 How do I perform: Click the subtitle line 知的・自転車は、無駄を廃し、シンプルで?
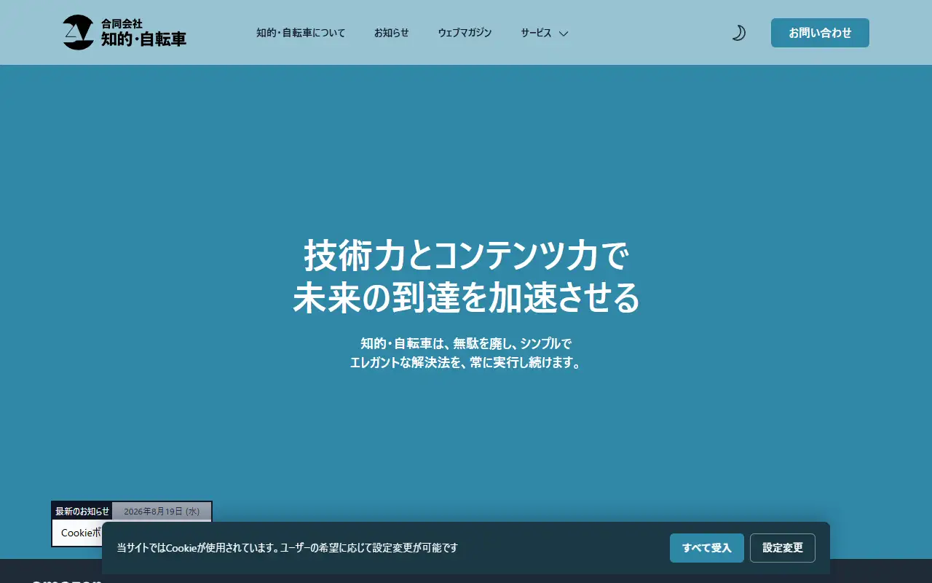point(466,343)
